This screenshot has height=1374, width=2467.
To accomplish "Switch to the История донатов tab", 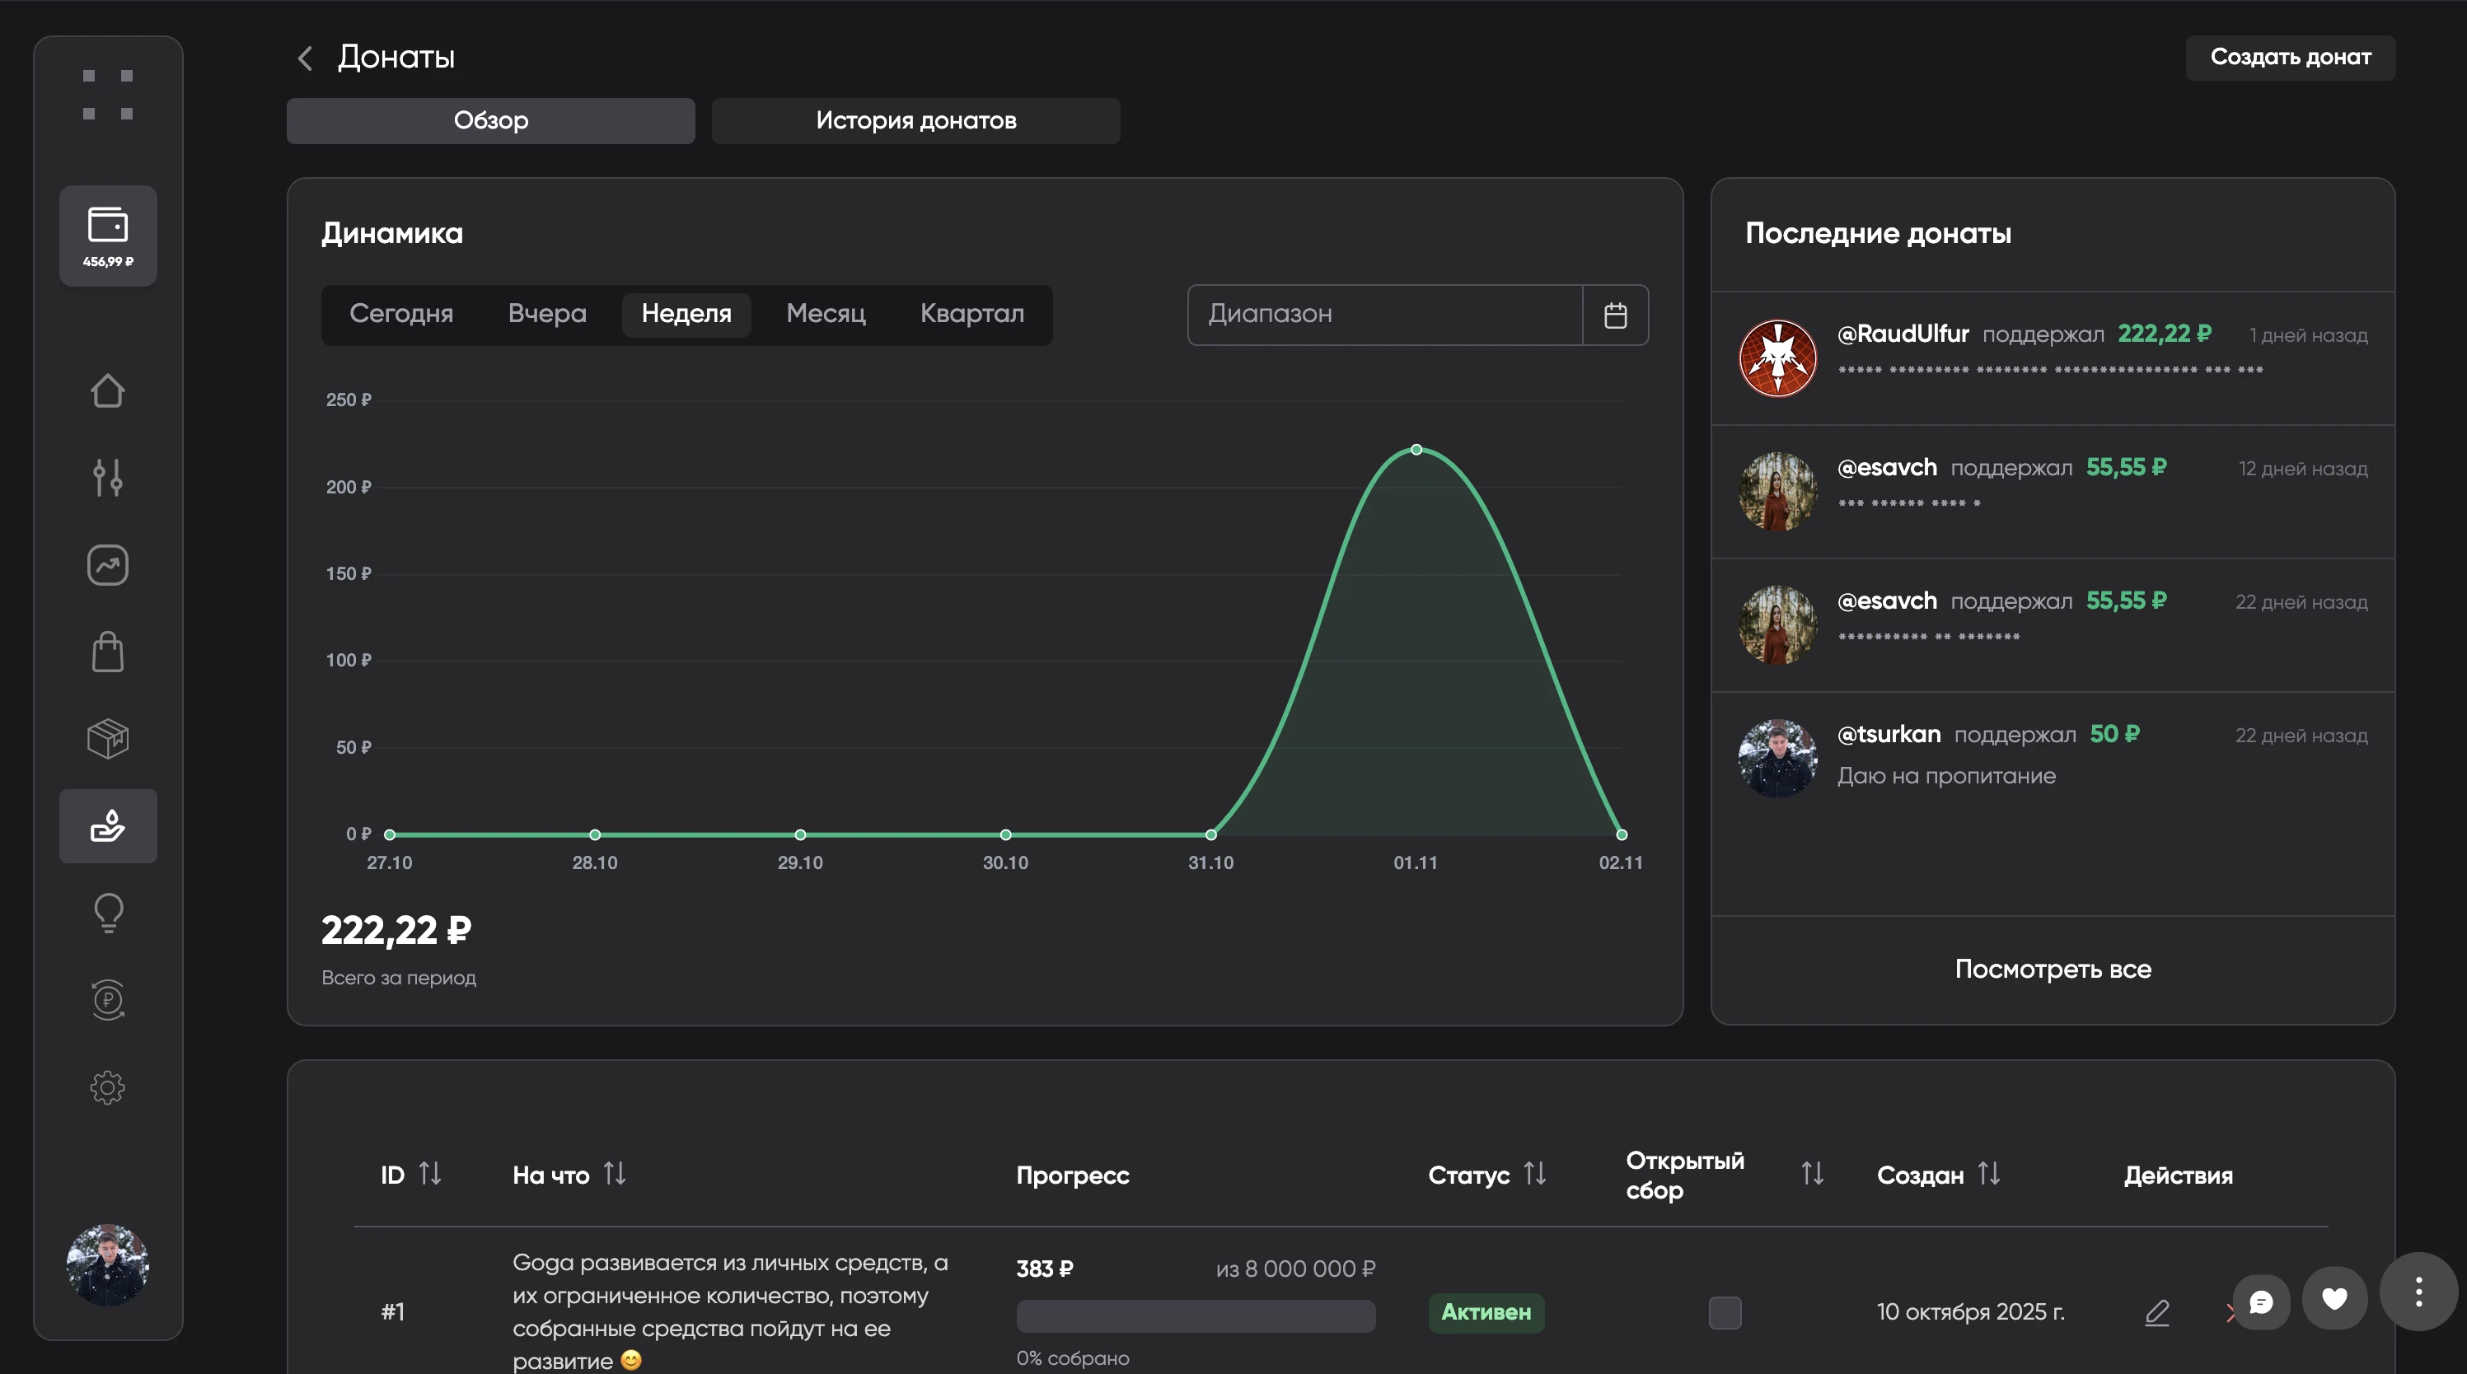I will click(915, 120).
